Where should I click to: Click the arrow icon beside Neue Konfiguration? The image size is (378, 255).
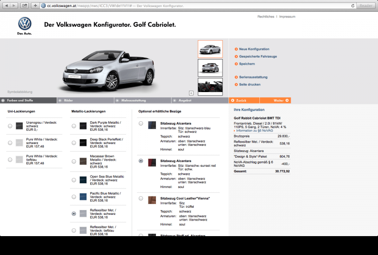tap(236, 49)
